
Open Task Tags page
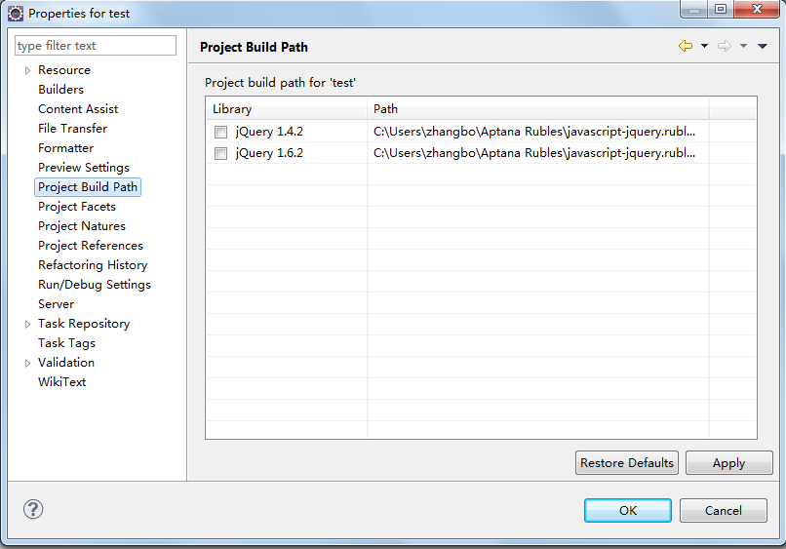(x=66, y=343)
